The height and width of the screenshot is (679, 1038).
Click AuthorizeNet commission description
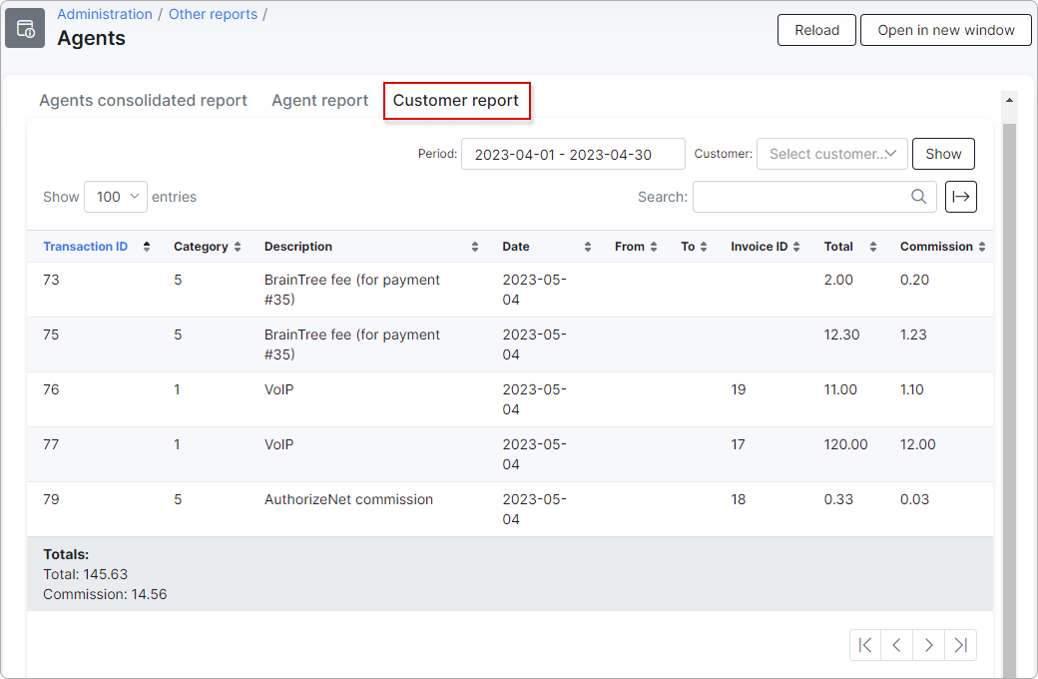click(x=349, y=499)
